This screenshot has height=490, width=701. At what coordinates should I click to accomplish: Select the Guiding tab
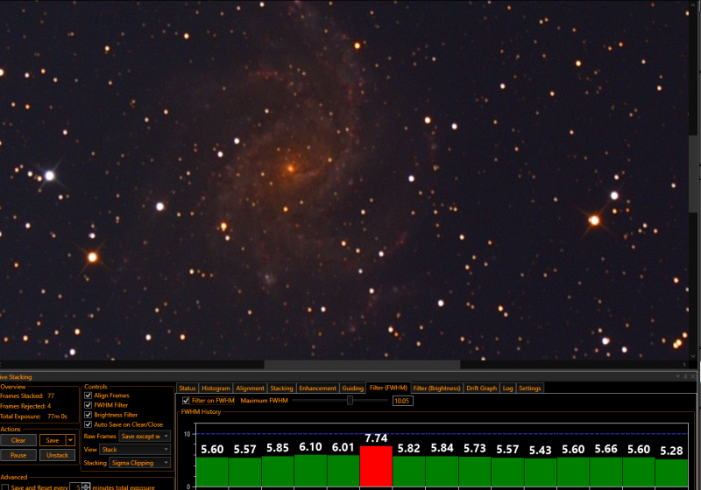click(x=353, y=388)
